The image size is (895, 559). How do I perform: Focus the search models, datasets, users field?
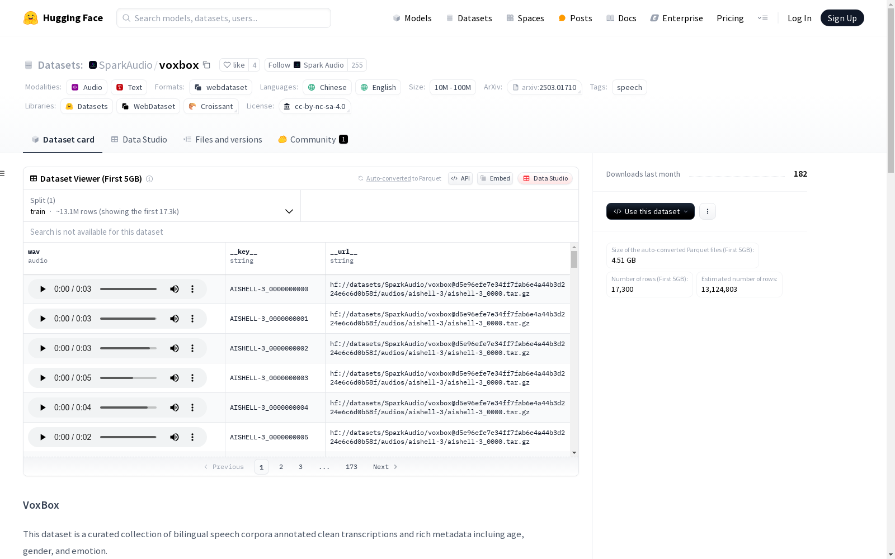[224, 18]
